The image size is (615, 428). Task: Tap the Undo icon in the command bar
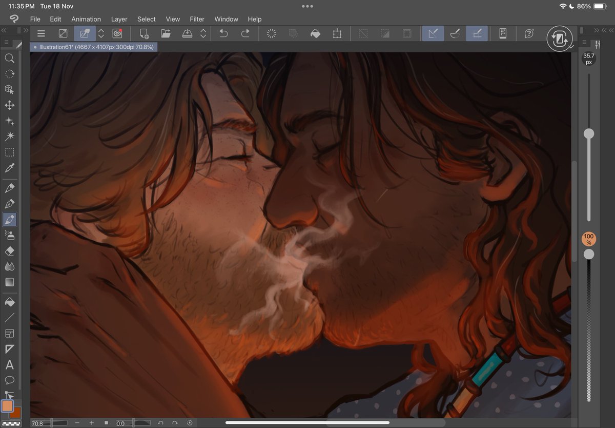223,33
